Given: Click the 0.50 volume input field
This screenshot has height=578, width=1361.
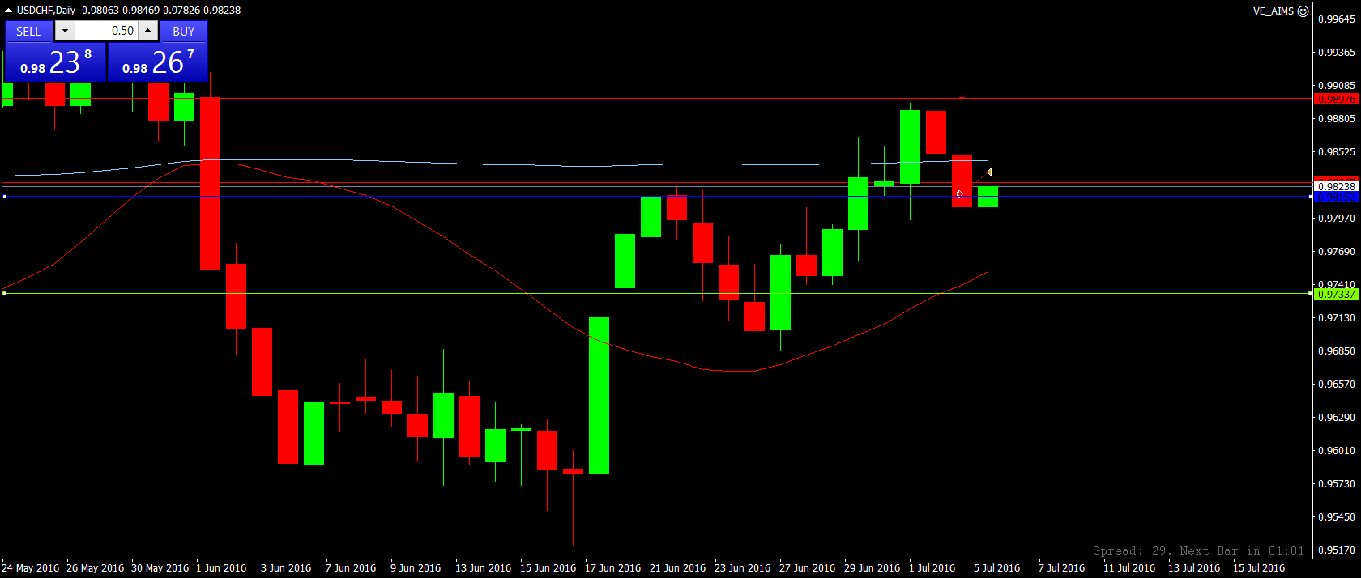Looking at the screenshot, I should 106,31.
